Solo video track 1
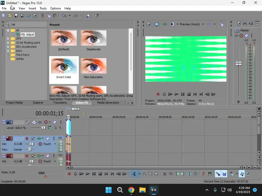Viewport: 262px width, 196px height. tap(61, 122)
